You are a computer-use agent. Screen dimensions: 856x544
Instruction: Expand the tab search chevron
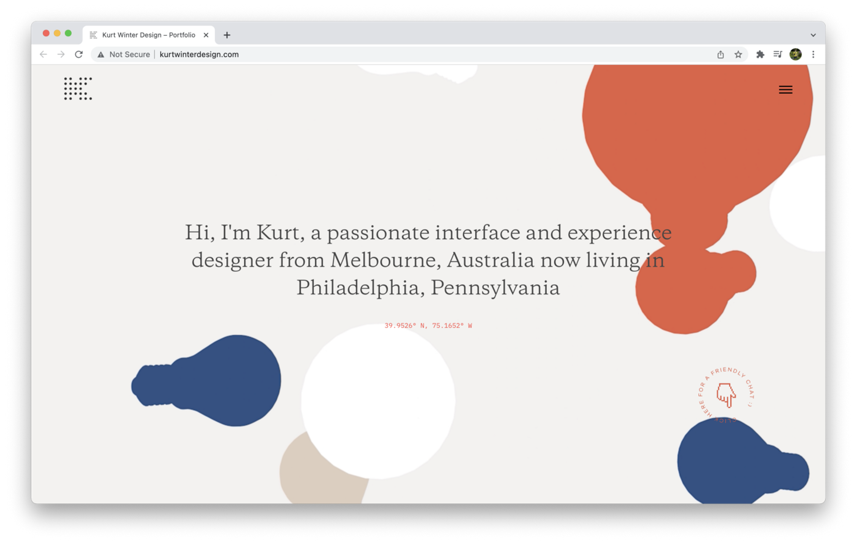coord(813,35)
